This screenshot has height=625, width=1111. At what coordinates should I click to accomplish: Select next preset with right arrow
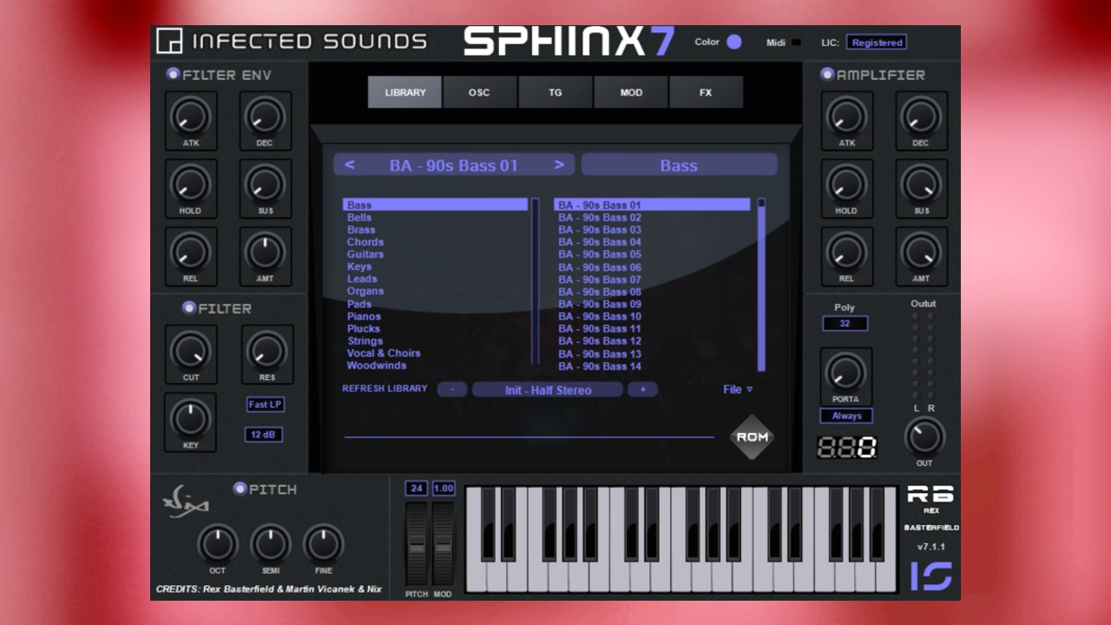(560, 165)
